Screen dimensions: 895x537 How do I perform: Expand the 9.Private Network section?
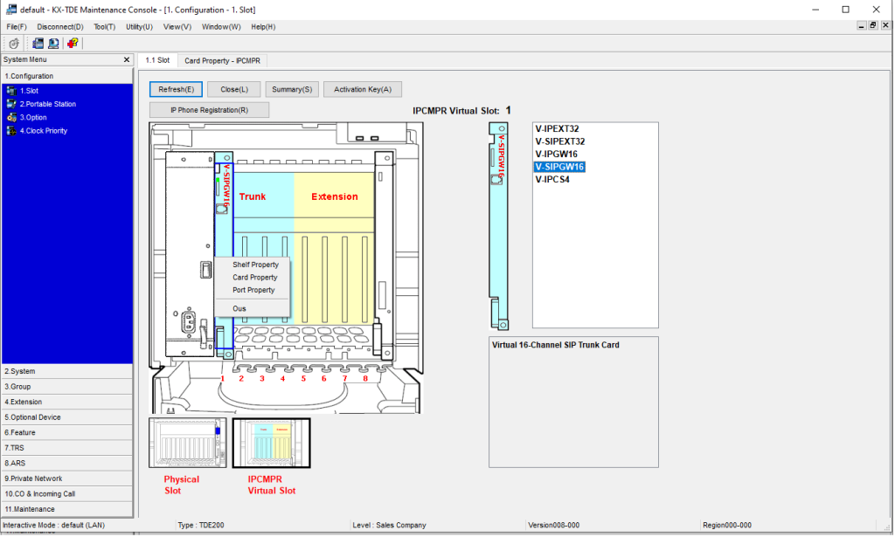pos(66,478)
